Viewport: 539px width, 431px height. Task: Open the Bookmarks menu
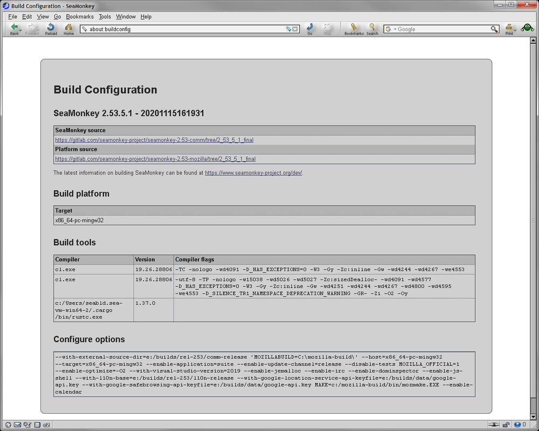[80, 17]
